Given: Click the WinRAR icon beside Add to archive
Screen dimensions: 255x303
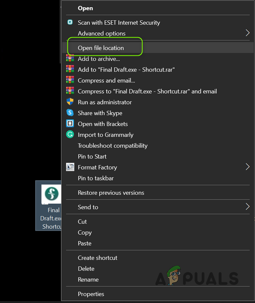Looking at the screenshot, I should pyautogui.click(x=70, y=59).
